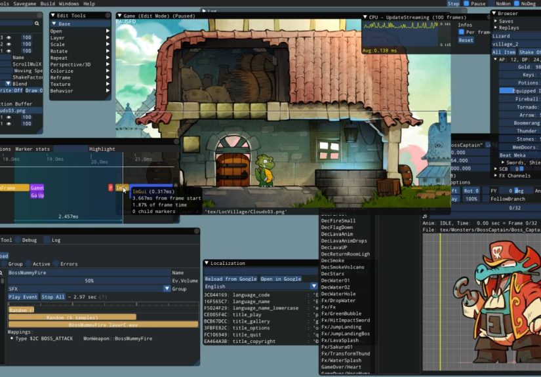Collapse the CPU - UpdateStreaming window
This screenshot has height=377, width=541.
coord(365,17)
